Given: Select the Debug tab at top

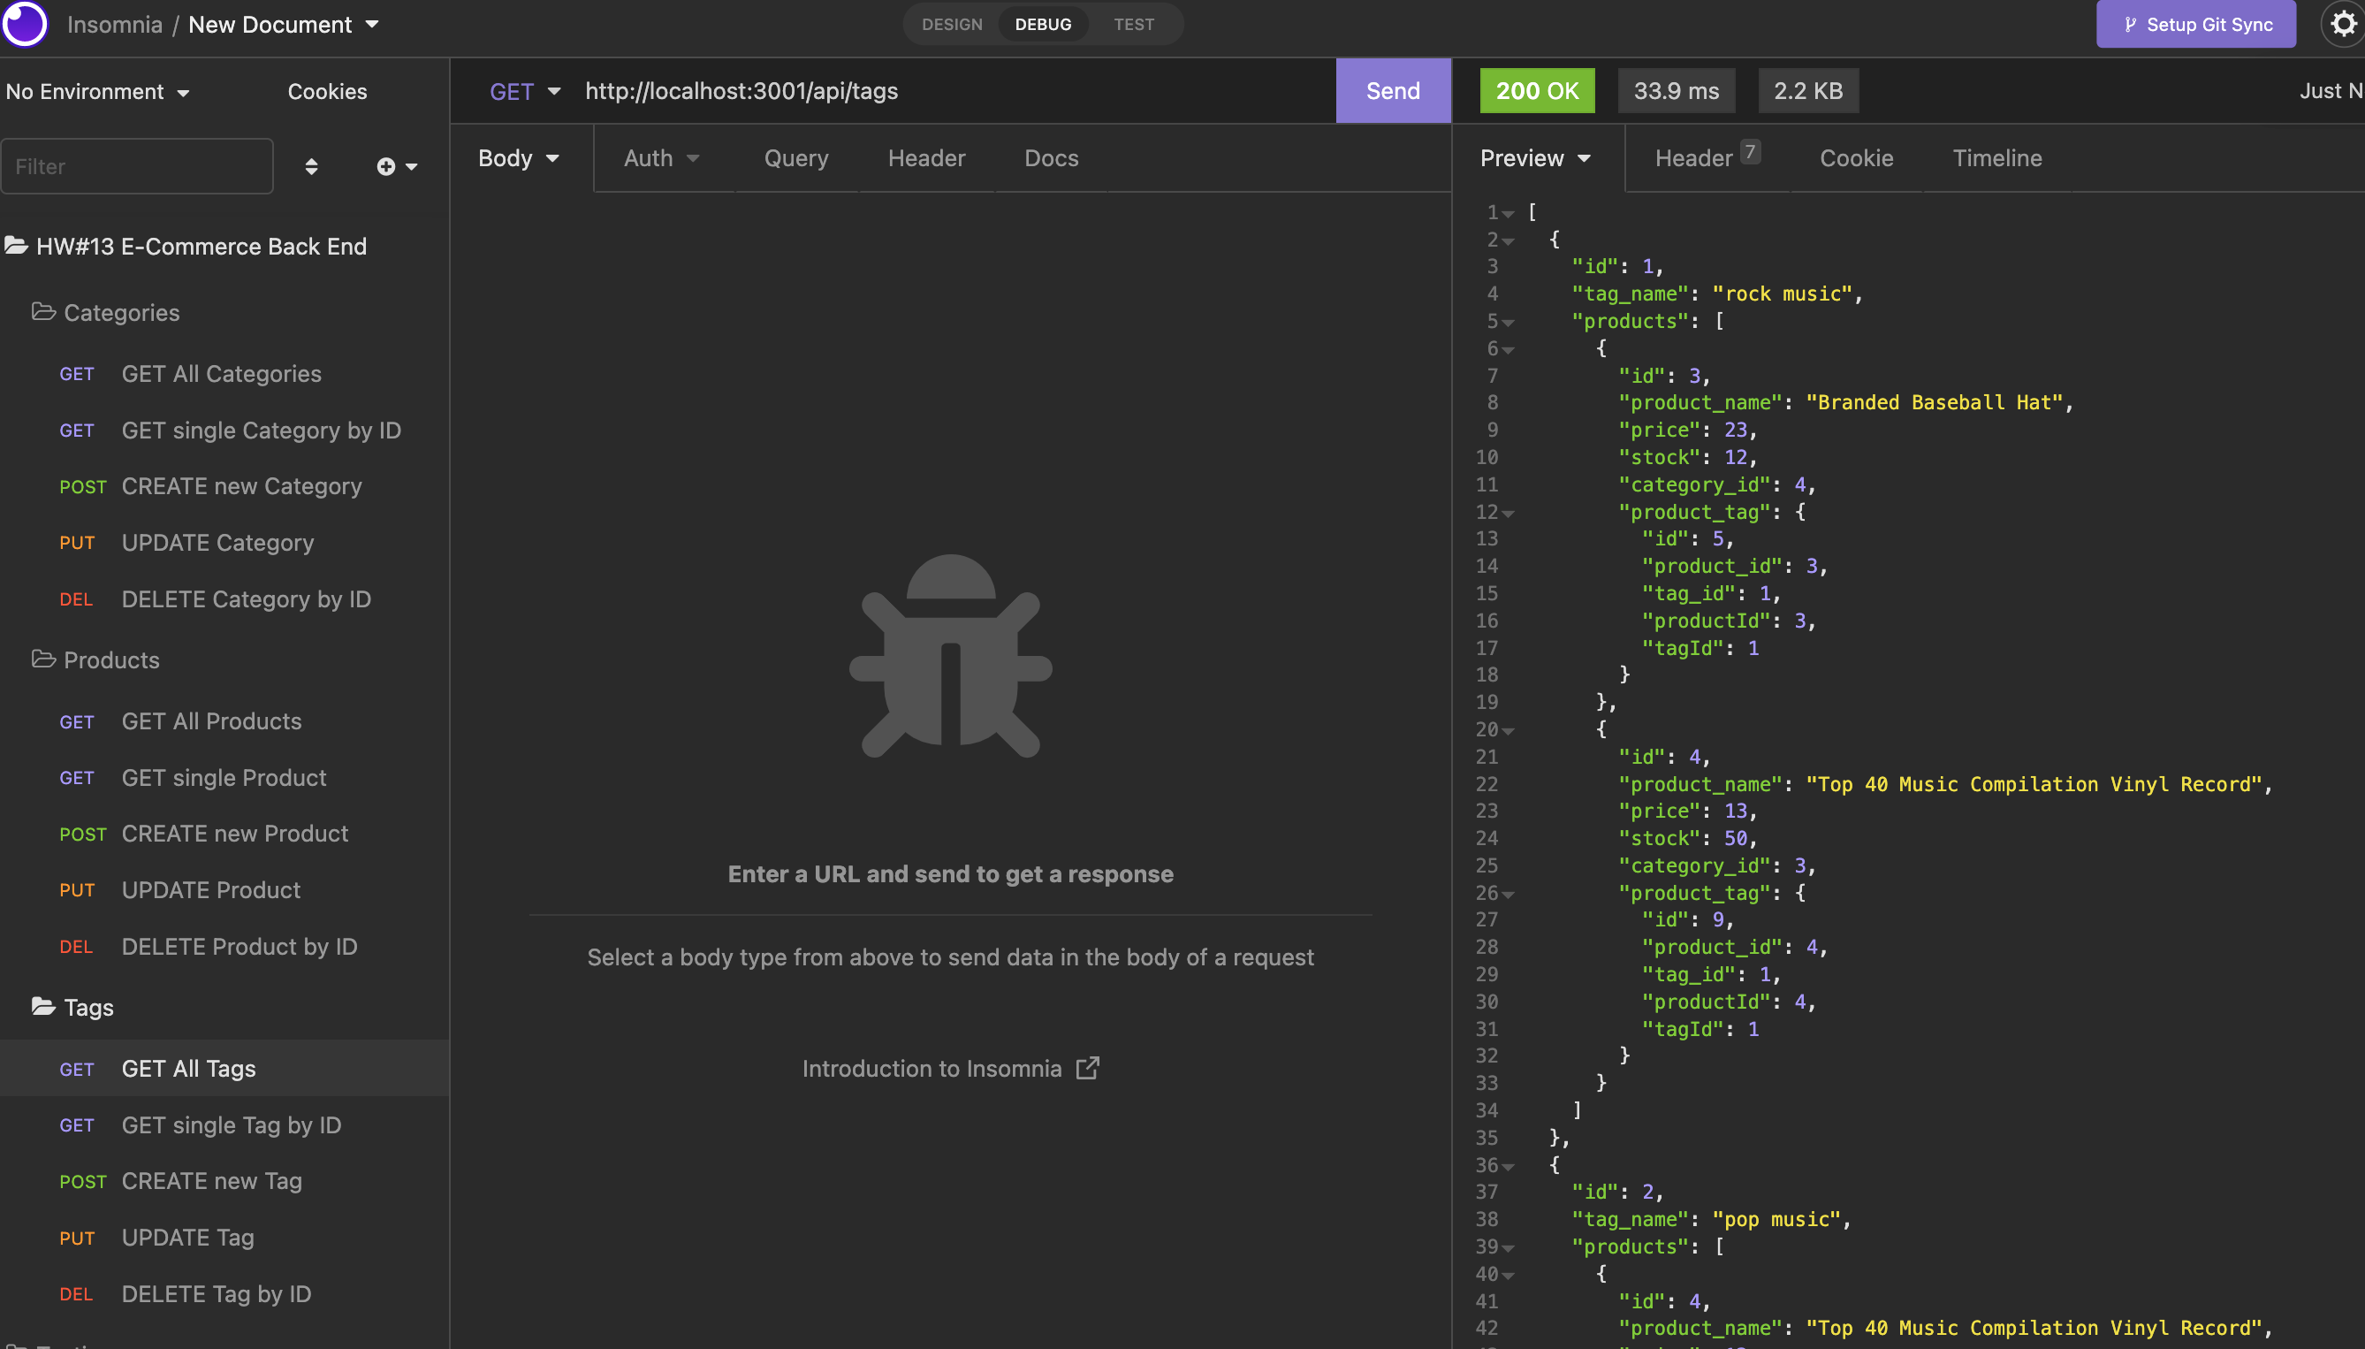Looking at the screenshot, I should coord(1039,23).
